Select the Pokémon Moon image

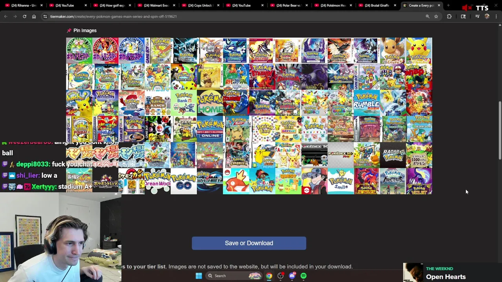tap(315, 51)
